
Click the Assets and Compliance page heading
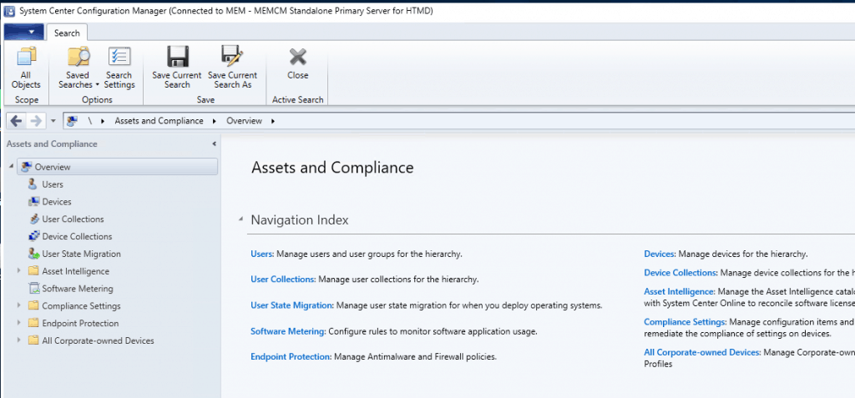point(332,168)
